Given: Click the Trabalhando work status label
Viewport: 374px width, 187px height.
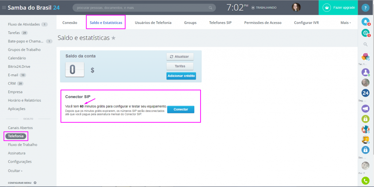Looking at the screenshot, I should (x=266, y=8).
